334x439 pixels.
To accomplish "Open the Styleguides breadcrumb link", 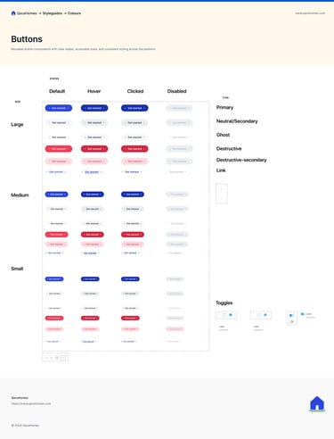I will [53, 13].
